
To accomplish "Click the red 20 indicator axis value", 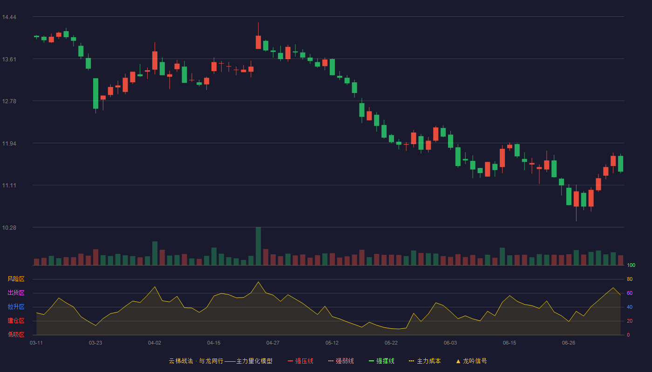I will coord(630,321).
